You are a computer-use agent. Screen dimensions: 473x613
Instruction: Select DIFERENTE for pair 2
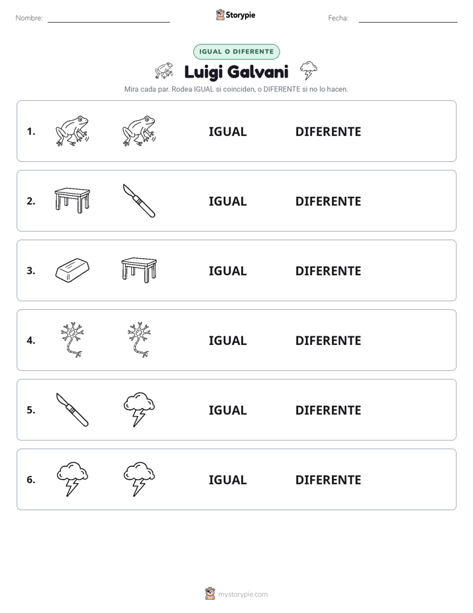328,201
